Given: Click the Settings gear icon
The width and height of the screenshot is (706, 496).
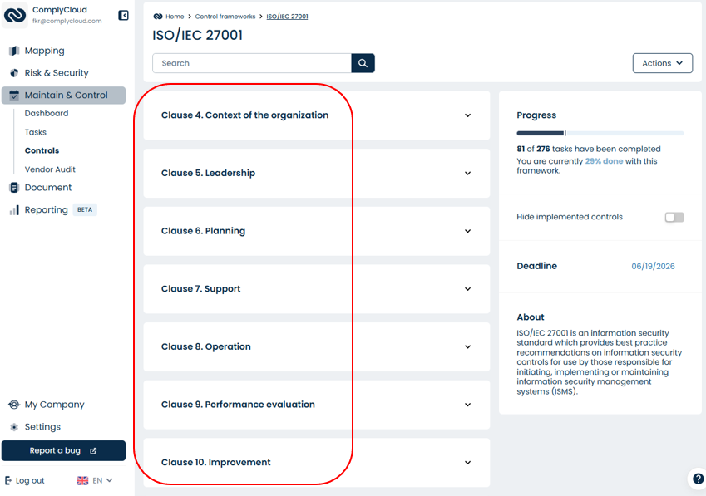Looking at the screenshot, I should [14, 427].
